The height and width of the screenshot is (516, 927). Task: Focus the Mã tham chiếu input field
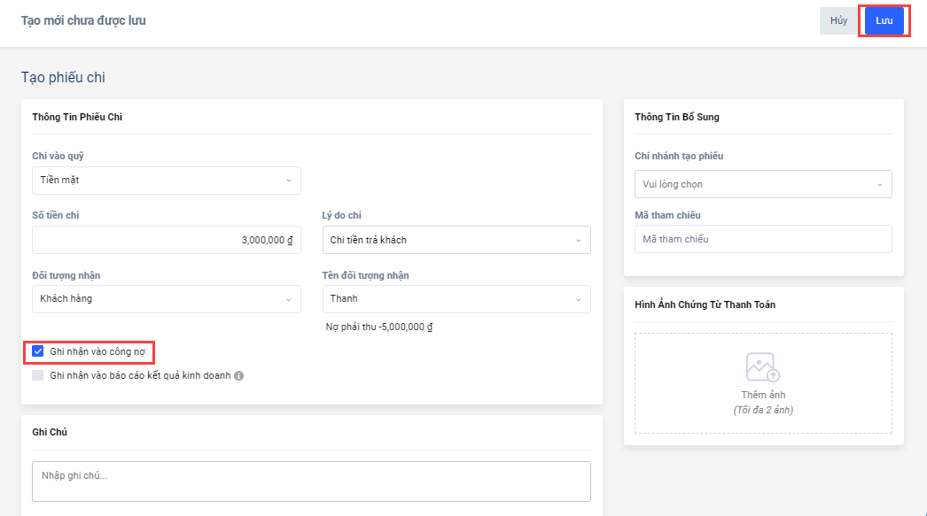point(762,239)
